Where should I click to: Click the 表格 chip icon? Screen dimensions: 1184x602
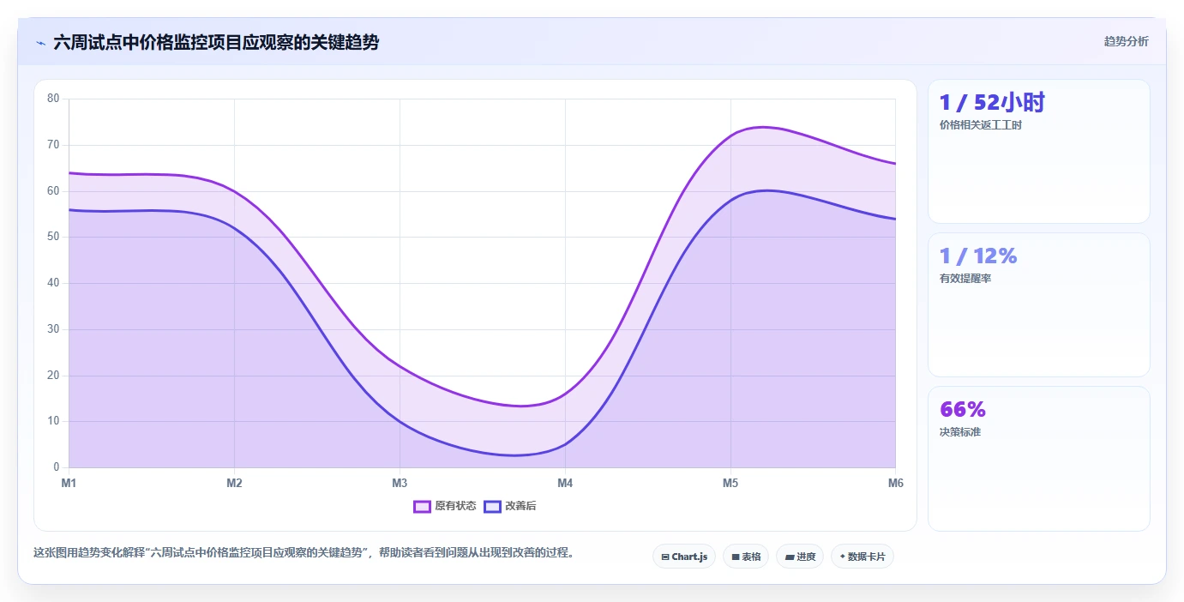736,557
